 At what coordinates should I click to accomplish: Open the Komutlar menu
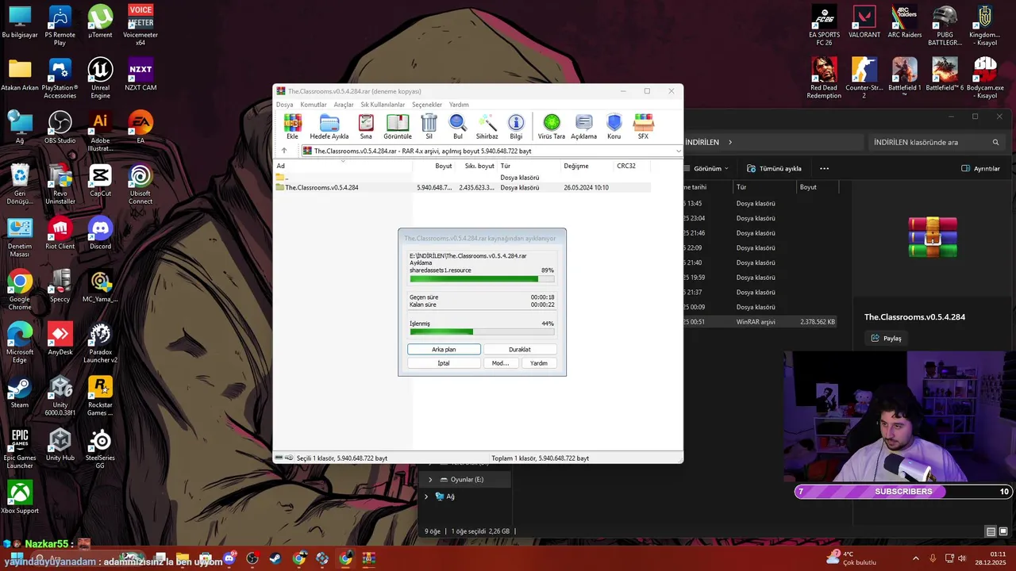314,105
